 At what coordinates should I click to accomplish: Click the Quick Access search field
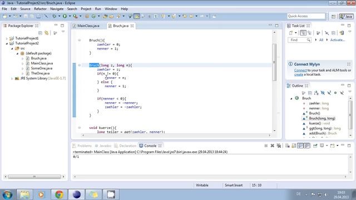(306, 16)
